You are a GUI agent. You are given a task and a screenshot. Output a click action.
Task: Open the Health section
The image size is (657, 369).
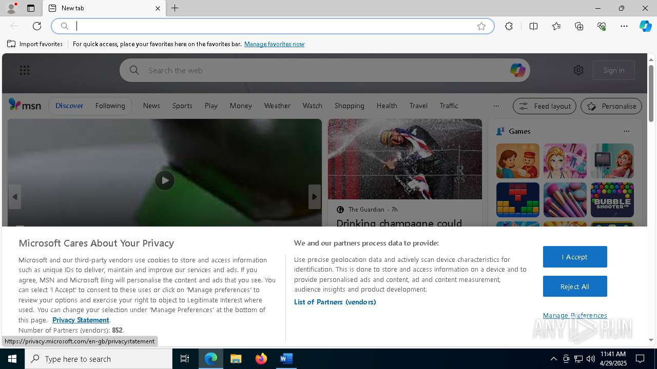pos(387,106)
